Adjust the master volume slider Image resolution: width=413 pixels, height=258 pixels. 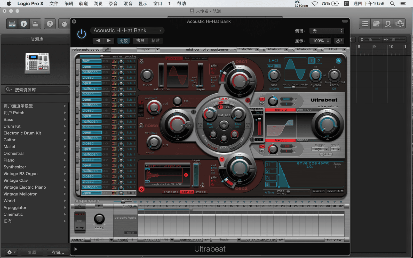[x=94, y=57]
